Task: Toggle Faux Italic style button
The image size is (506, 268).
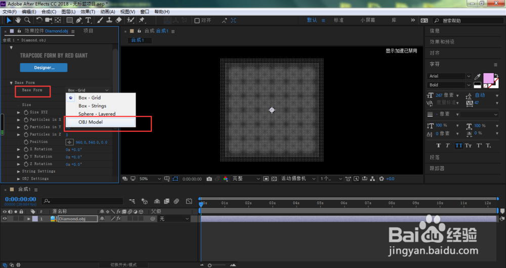Action: pos(448,146)
